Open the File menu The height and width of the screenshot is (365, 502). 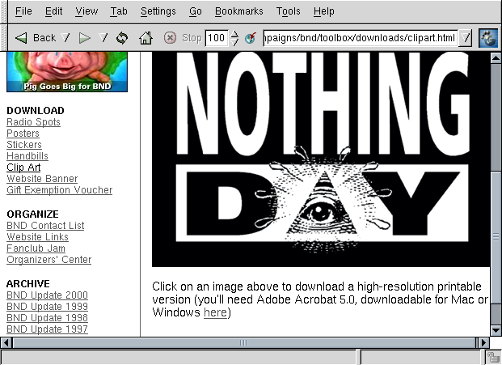[x=23, y=11]
